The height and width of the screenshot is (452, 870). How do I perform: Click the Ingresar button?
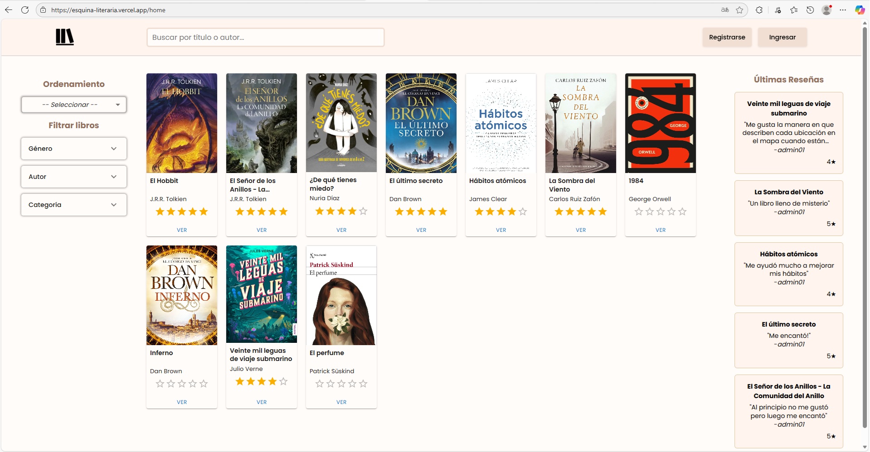click(x=782, y=37)
